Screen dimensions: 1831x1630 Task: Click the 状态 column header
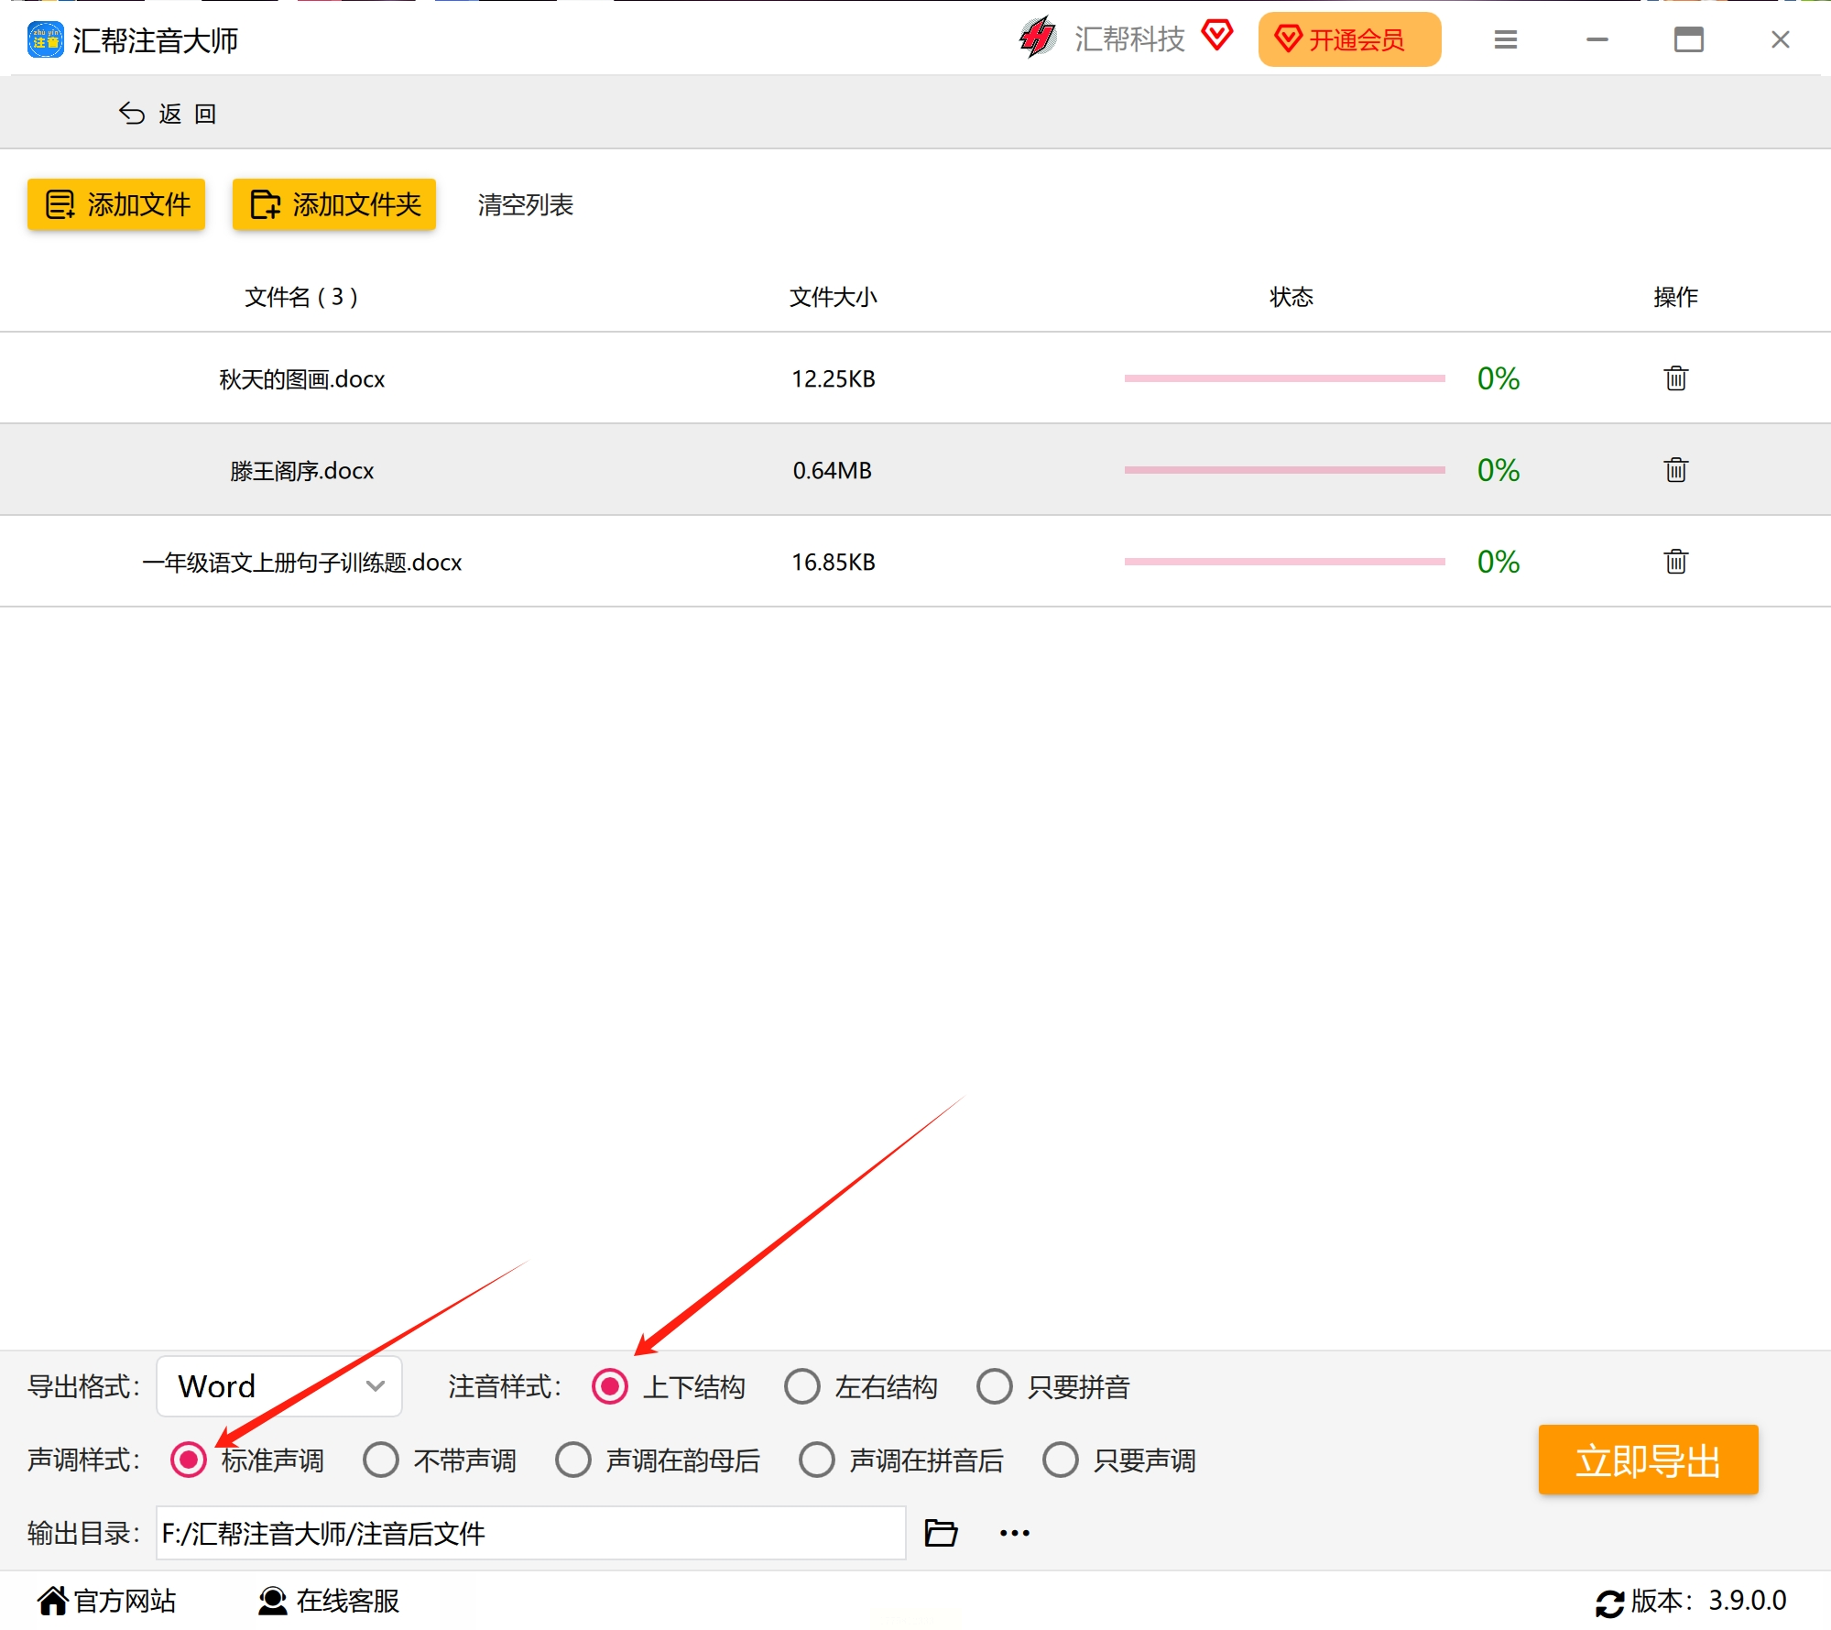tap(1292, 296)
